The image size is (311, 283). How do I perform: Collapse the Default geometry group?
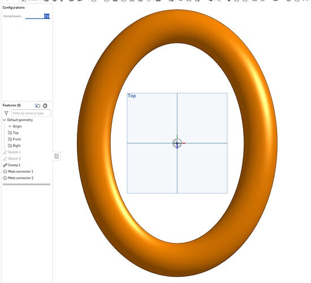pyautogui.click(x=5, y=120)
